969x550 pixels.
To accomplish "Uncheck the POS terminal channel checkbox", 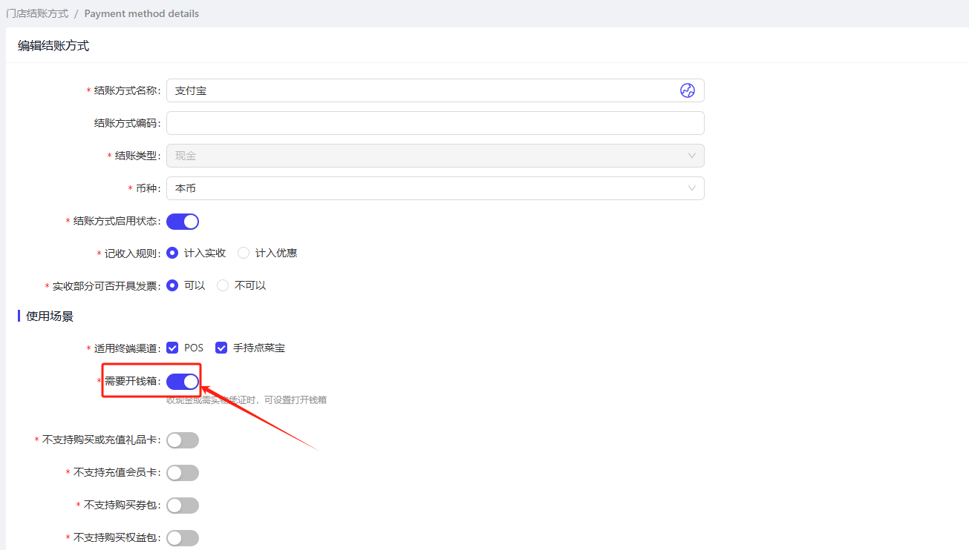I will pyautogui.click(x=172, y=348).
